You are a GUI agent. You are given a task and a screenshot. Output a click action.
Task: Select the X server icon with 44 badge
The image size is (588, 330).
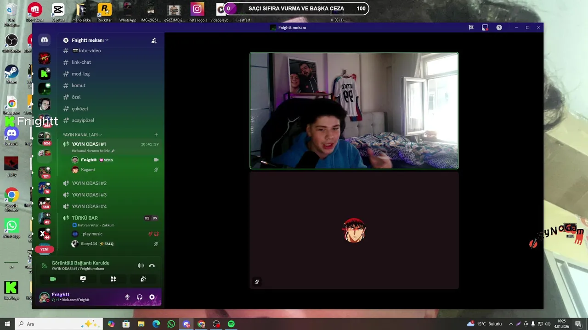coord(44,234)
